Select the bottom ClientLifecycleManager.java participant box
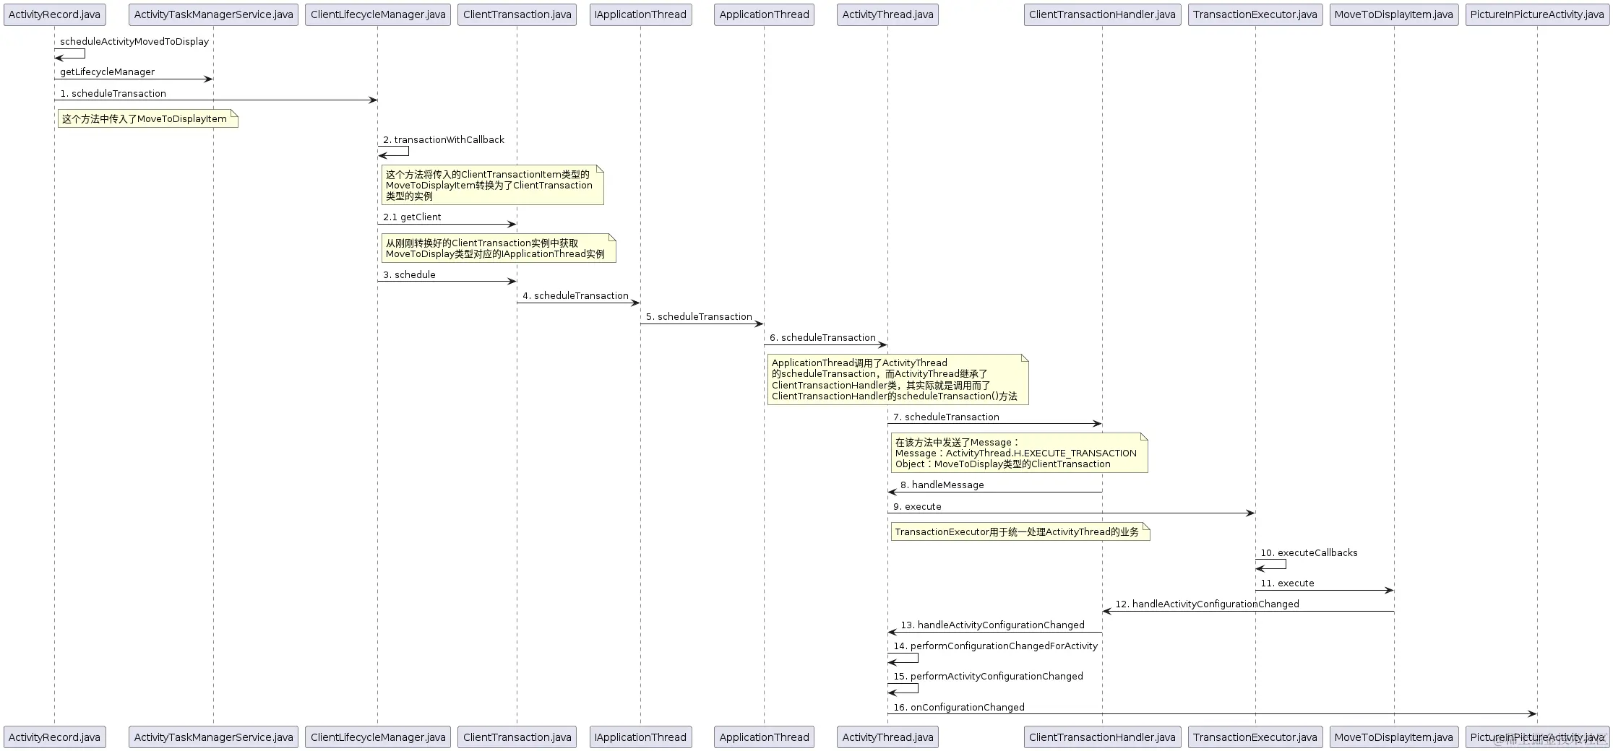The height and width of the screenshot is (751, 1613). 378,737
